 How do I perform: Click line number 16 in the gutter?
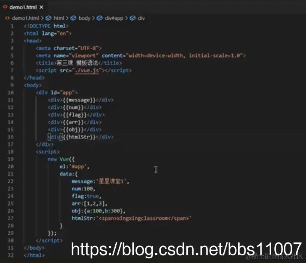pyautogui.click(x=11, y=137)
